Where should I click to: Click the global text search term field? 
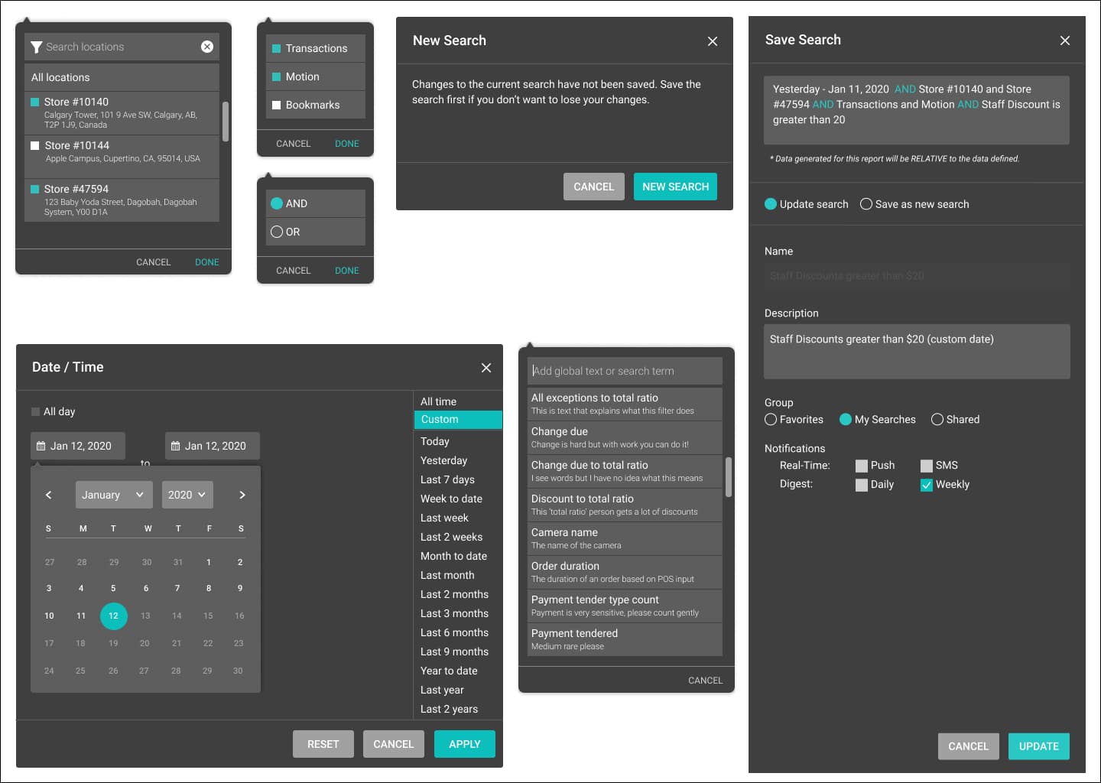(x=624, y=371)
